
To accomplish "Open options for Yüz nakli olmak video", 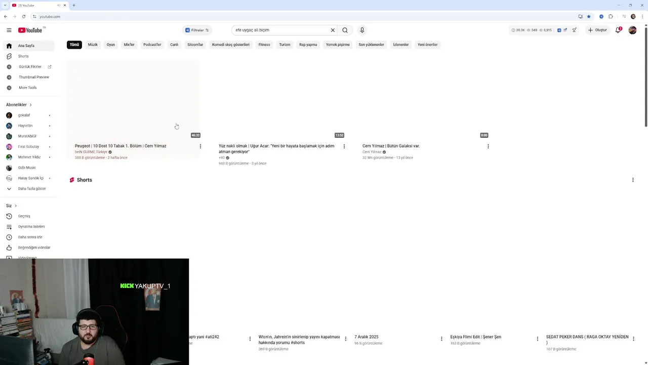I will (344, 147).
